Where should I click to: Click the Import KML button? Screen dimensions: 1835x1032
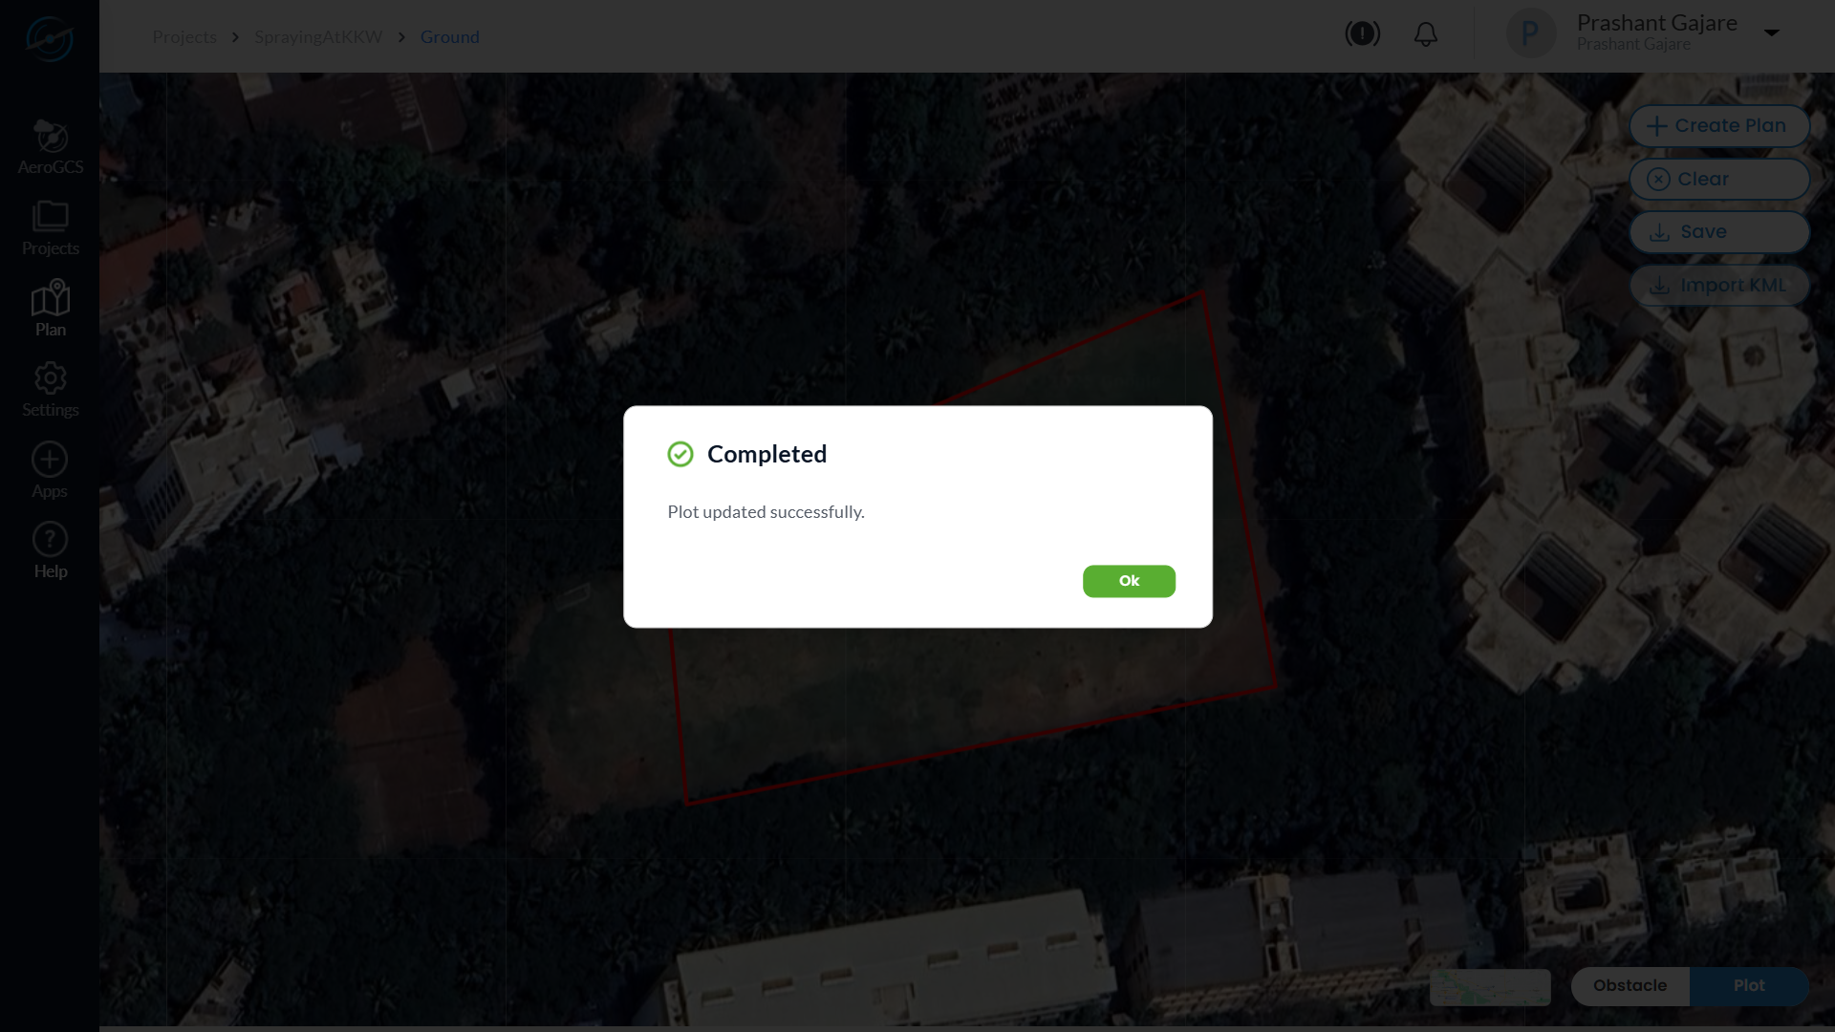(1719, 286)
